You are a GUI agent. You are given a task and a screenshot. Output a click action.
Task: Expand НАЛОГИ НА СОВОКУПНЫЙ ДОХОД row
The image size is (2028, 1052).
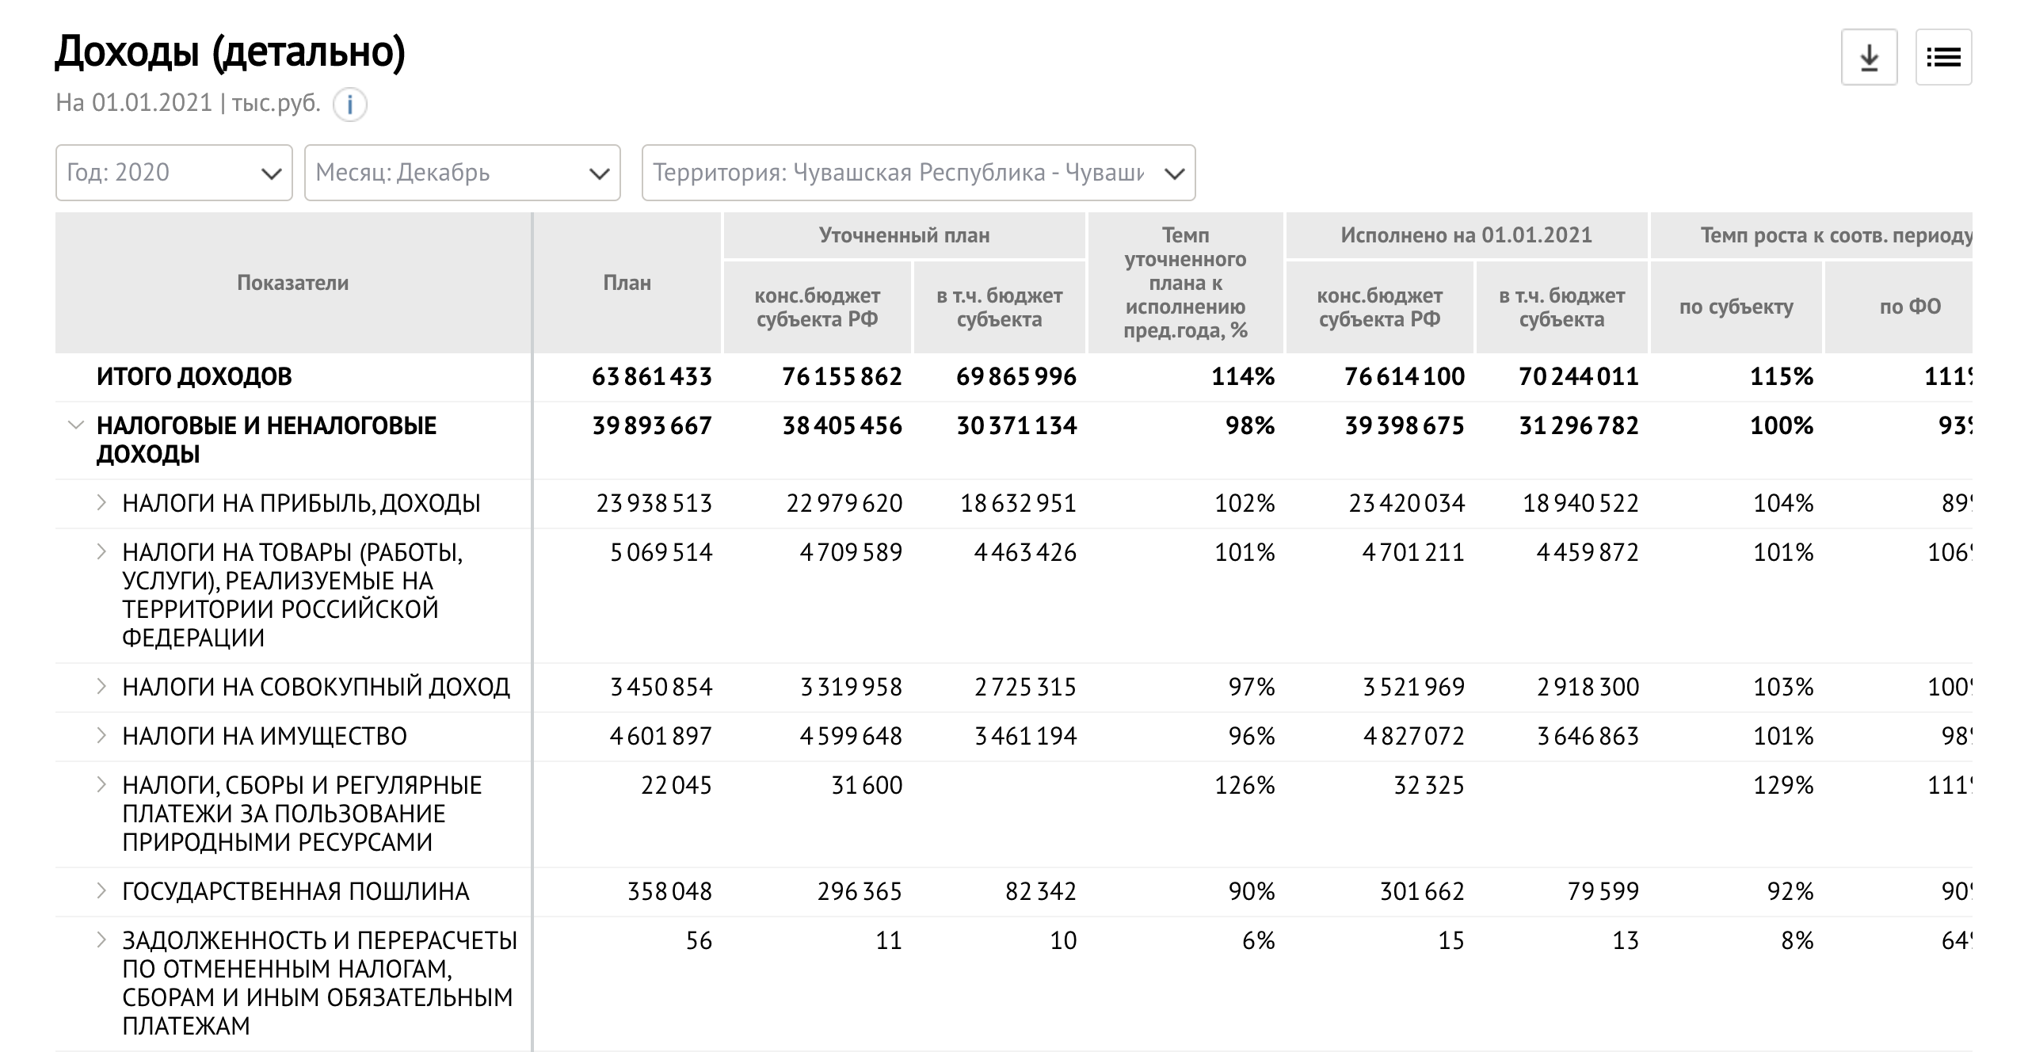[101, 687]
